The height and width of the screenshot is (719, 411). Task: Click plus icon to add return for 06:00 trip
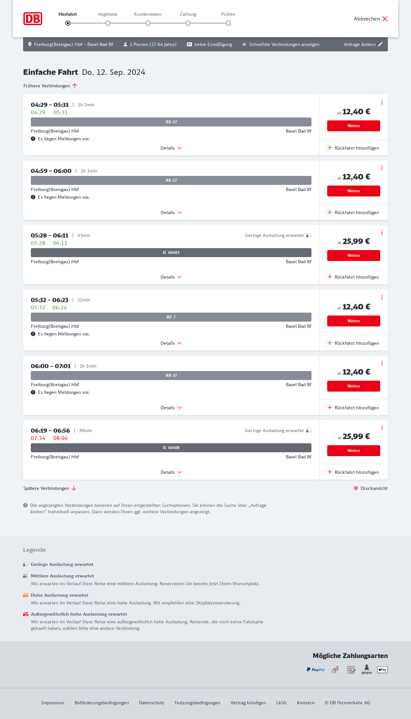coord(330,407)
